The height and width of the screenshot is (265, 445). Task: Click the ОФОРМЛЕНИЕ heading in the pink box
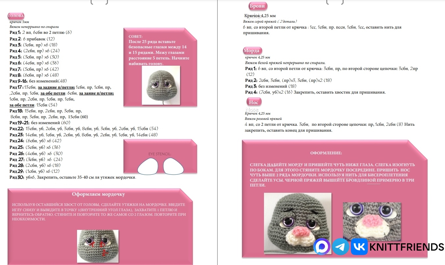point(326,153)
